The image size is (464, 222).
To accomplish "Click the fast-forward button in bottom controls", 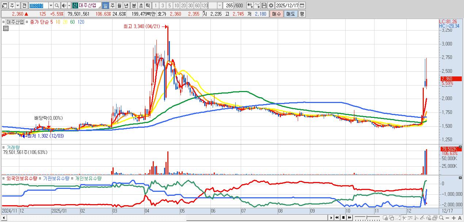I will 349,218.
